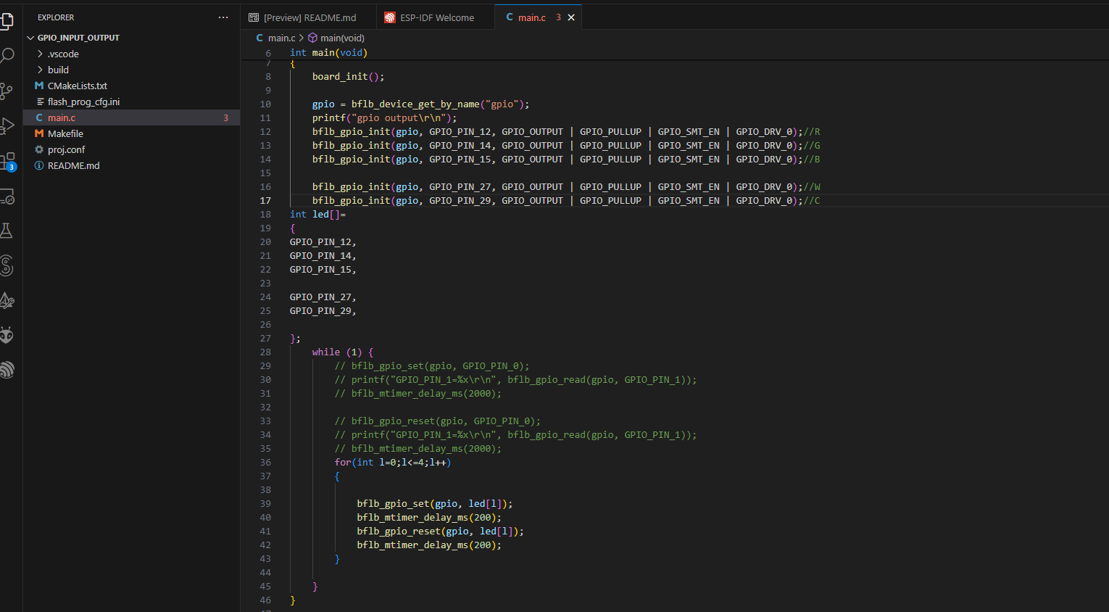Click the 'while (1) {' statement
The height and width of the screenshot is (612, 1109).
(x=343, y=352)
